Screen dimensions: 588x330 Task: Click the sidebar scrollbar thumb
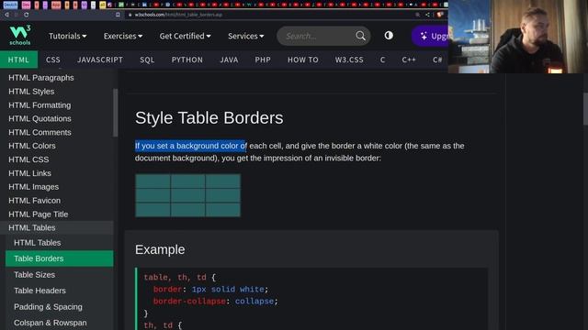click(115, 113)
